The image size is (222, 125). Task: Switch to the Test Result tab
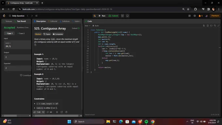[x=20, y=21]
